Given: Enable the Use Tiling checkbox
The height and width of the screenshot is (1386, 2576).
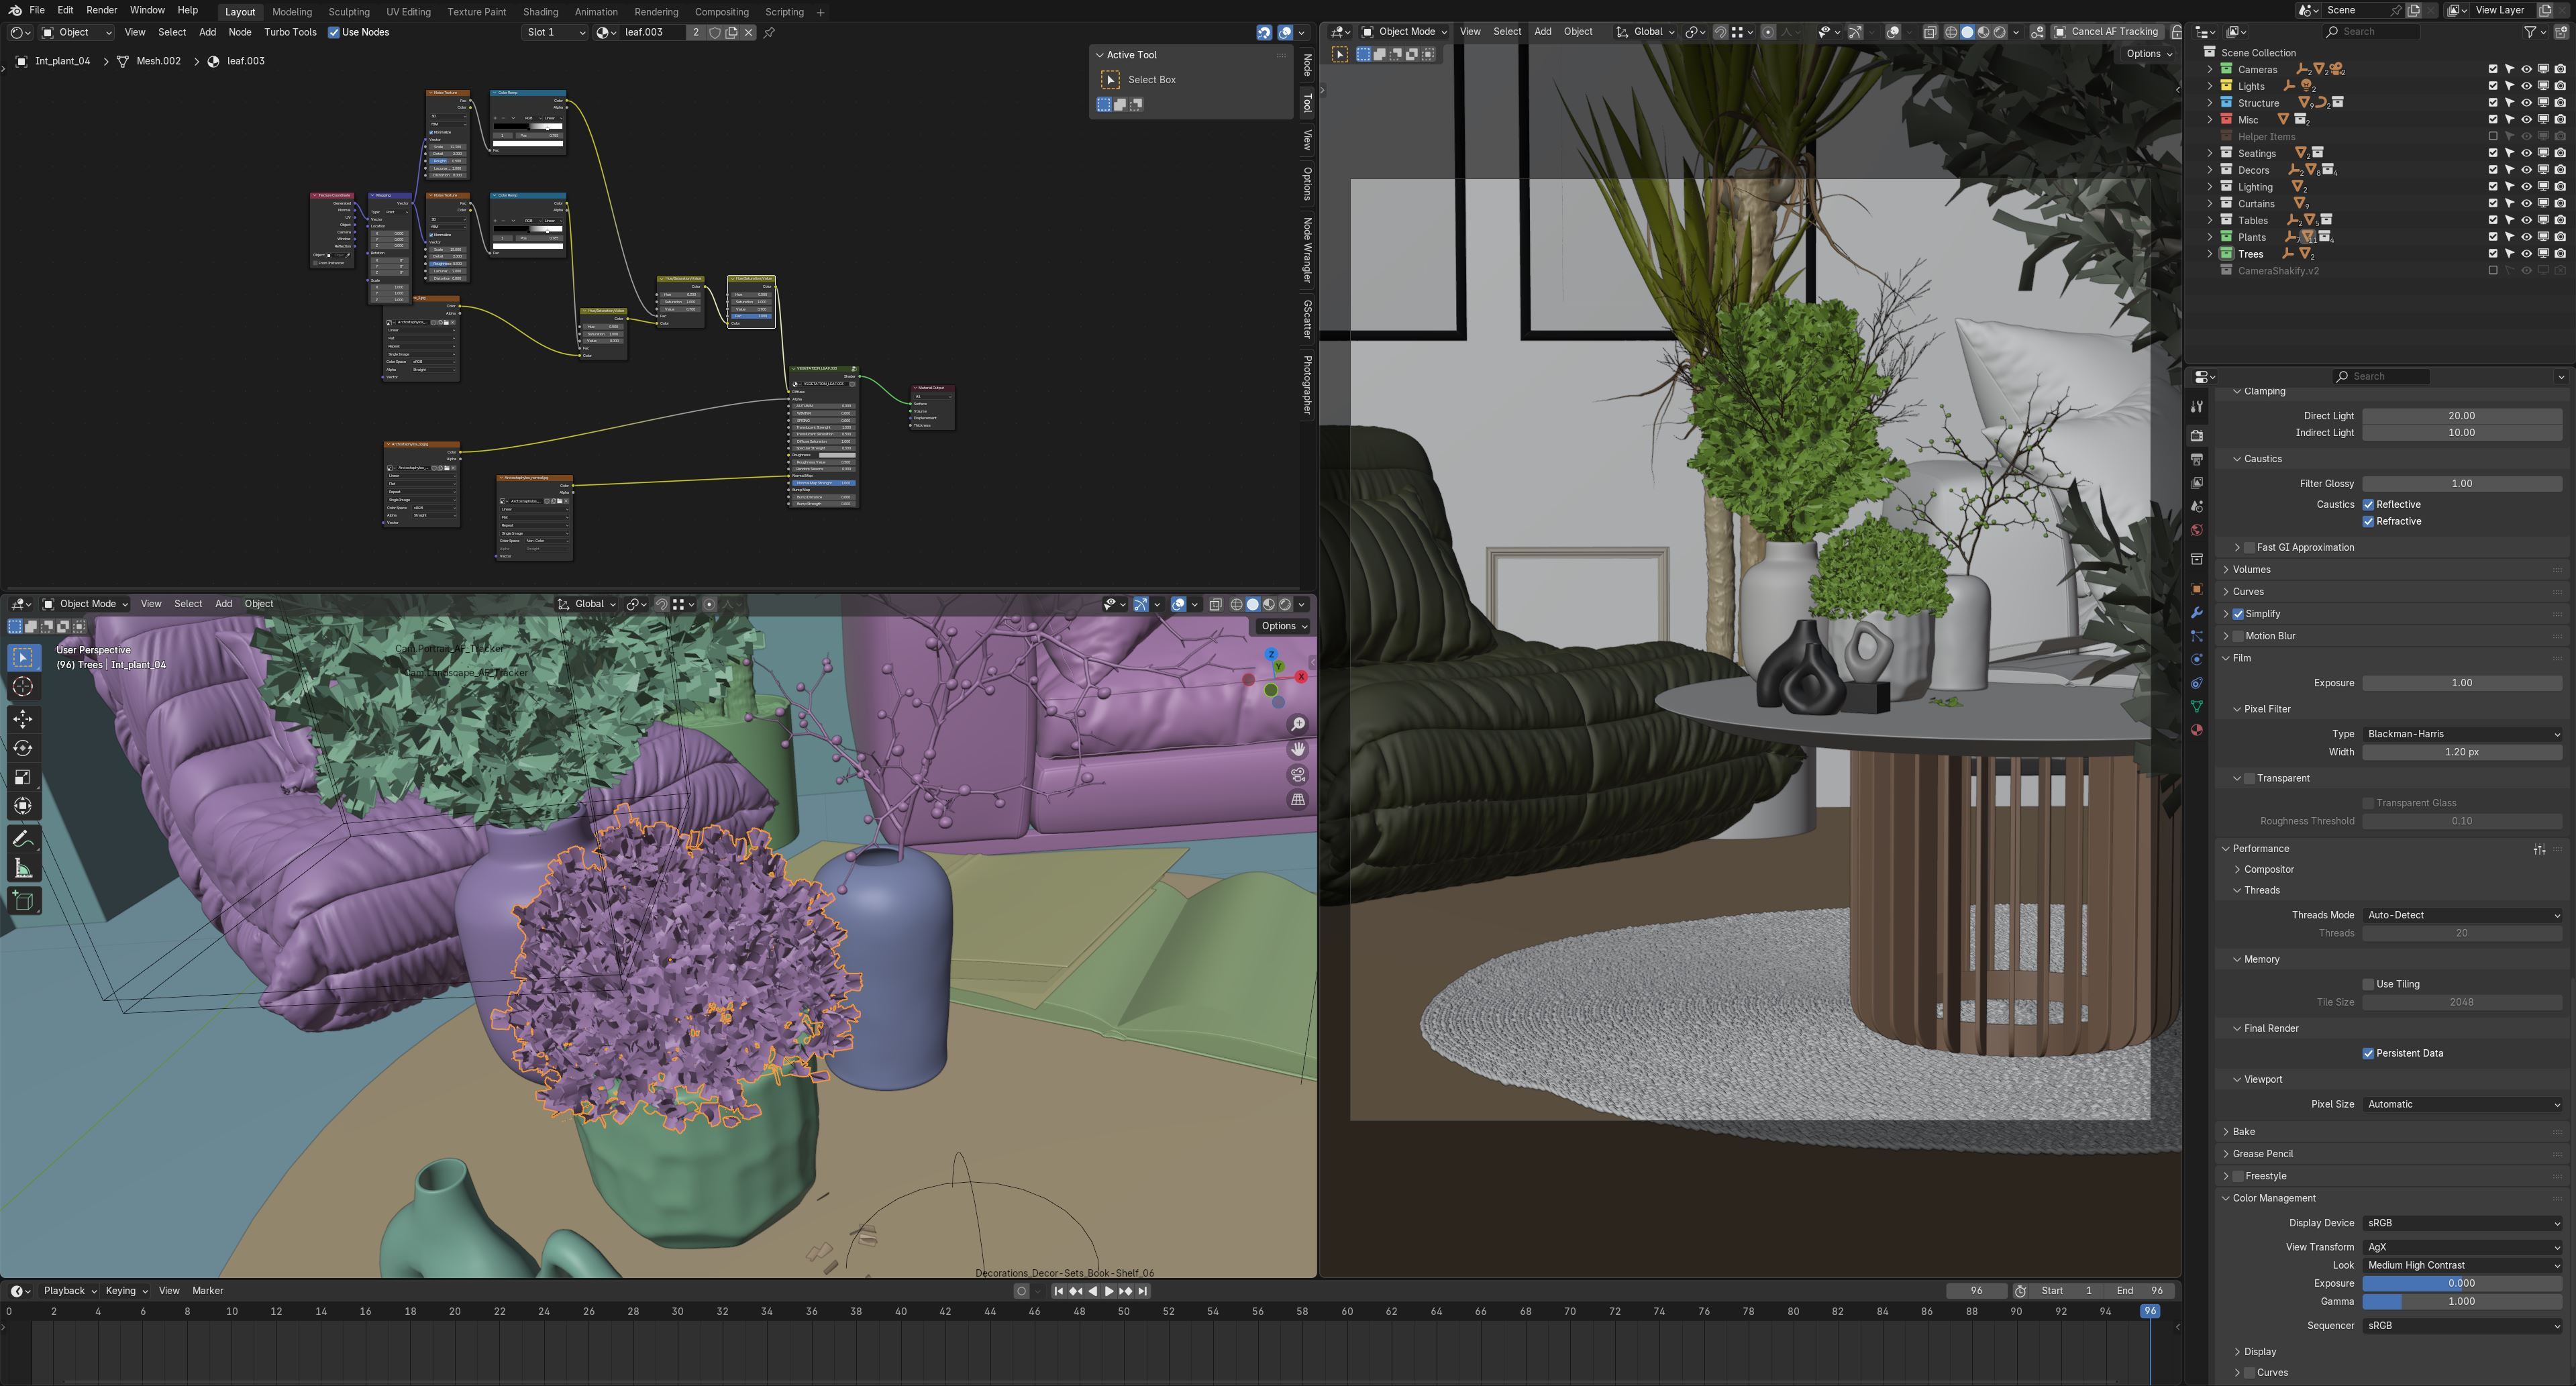Looking at the screenshot, I should [2368, 984].
